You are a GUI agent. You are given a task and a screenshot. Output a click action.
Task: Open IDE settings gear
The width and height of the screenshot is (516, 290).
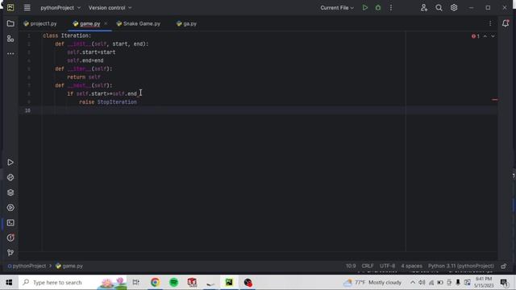point(454,7)
